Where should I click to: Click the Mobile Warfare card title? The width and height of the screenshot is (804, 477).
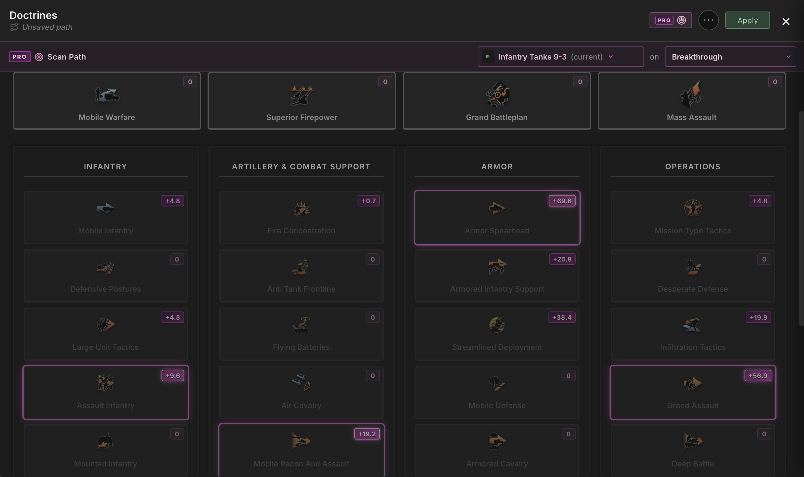click(106, 117)
